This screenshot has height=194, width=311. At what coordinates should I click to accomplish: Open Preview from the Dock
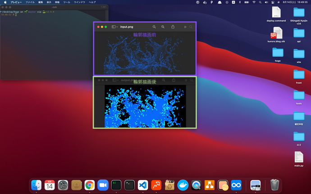pyautogui.click(x=256, y=185)
